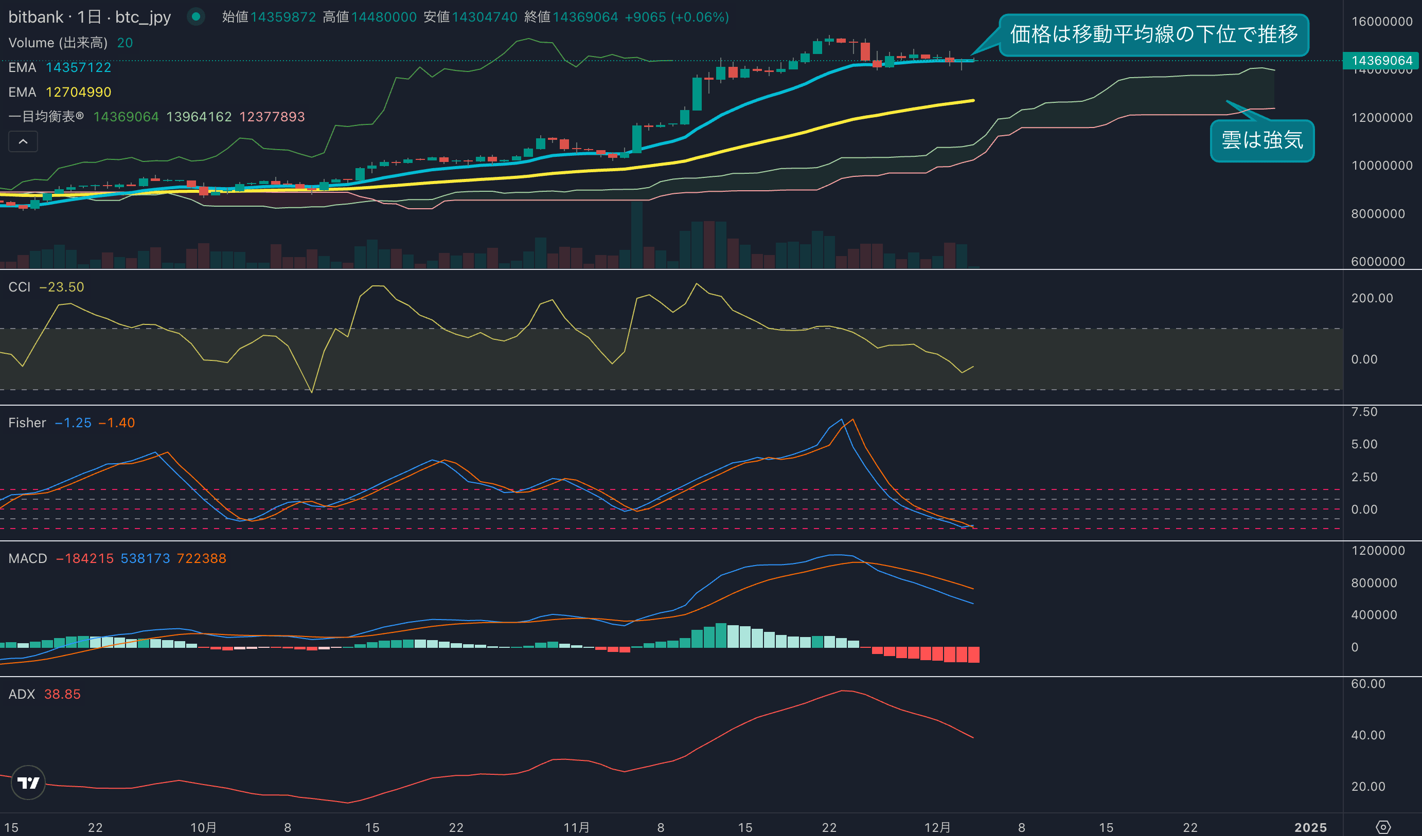Select the 雲は強気 callout annotation

1262,140
